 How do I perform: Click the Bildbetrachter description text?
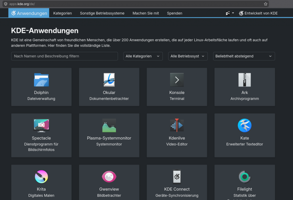coord(109,195)
